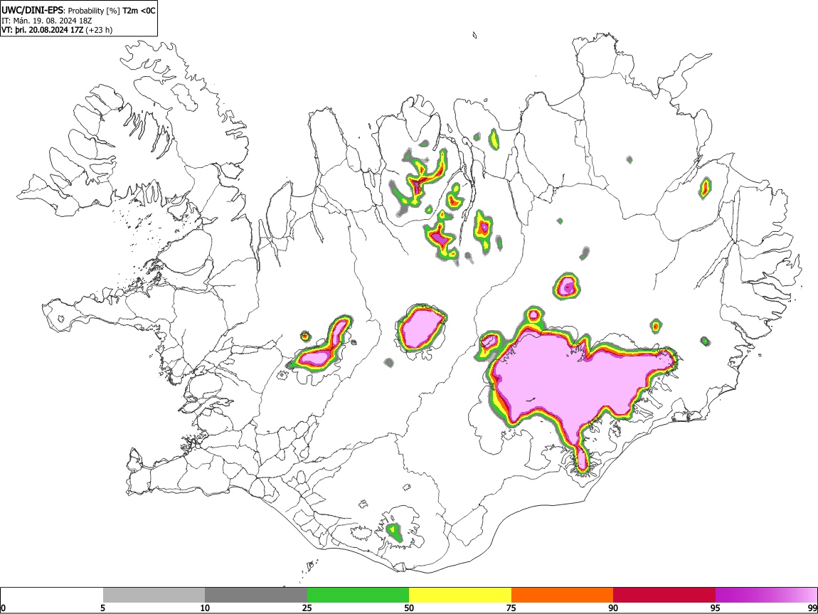Click the 'Probability [%]' header text
The height and width of the screenshot is (614, 818).
coord(94,11)
